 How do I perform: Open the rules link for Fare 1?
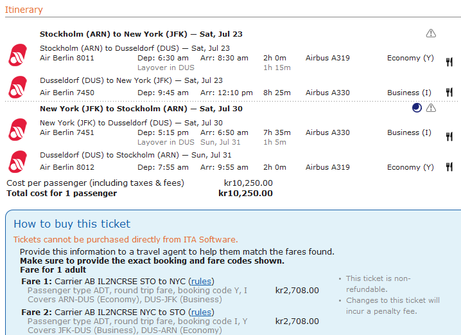tap(201, 282)
